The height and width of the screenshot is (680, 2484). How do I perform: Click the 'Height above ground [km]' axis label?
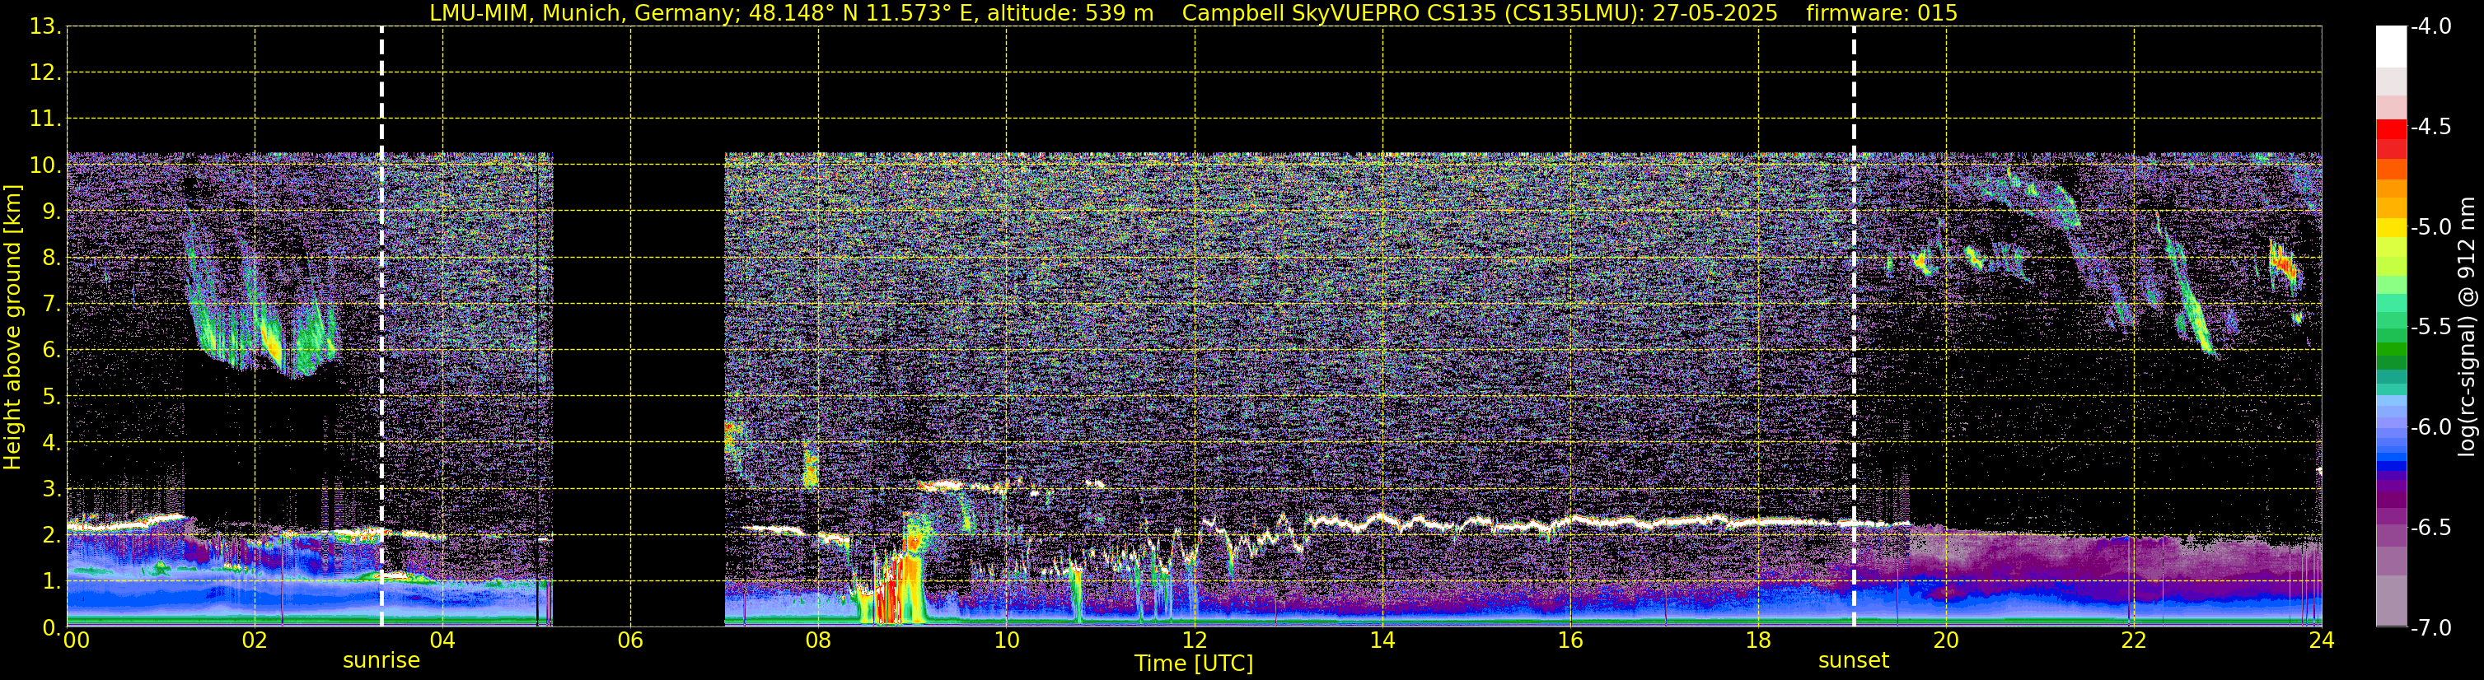pyautogui.click(x=12, y=328)
